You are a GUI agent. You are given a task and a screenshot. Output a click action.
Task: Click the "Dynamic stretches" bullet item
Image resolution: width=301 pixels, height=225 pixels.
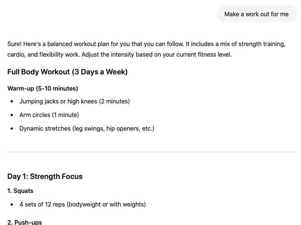tap(87, 128)
